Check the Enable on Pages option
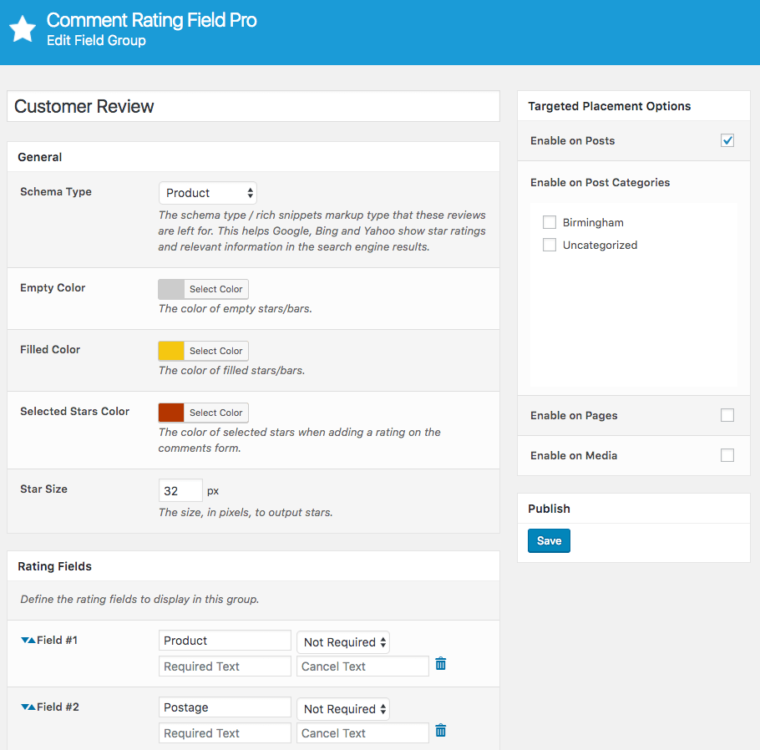Image resolution: width=760 pixels, height=750 pixels. point(727,415)
